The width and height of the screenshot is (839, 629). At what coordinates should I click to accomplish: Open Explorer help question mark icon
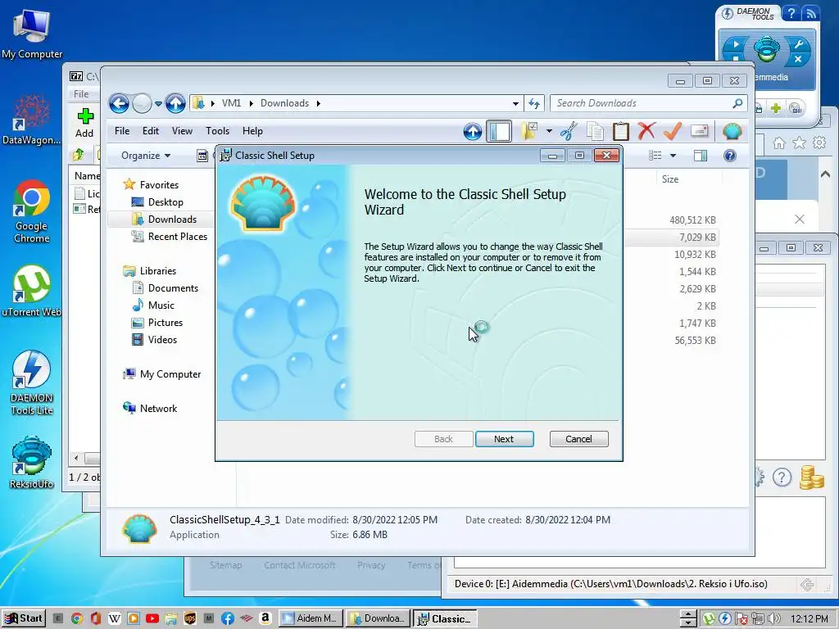pos(730,156)
